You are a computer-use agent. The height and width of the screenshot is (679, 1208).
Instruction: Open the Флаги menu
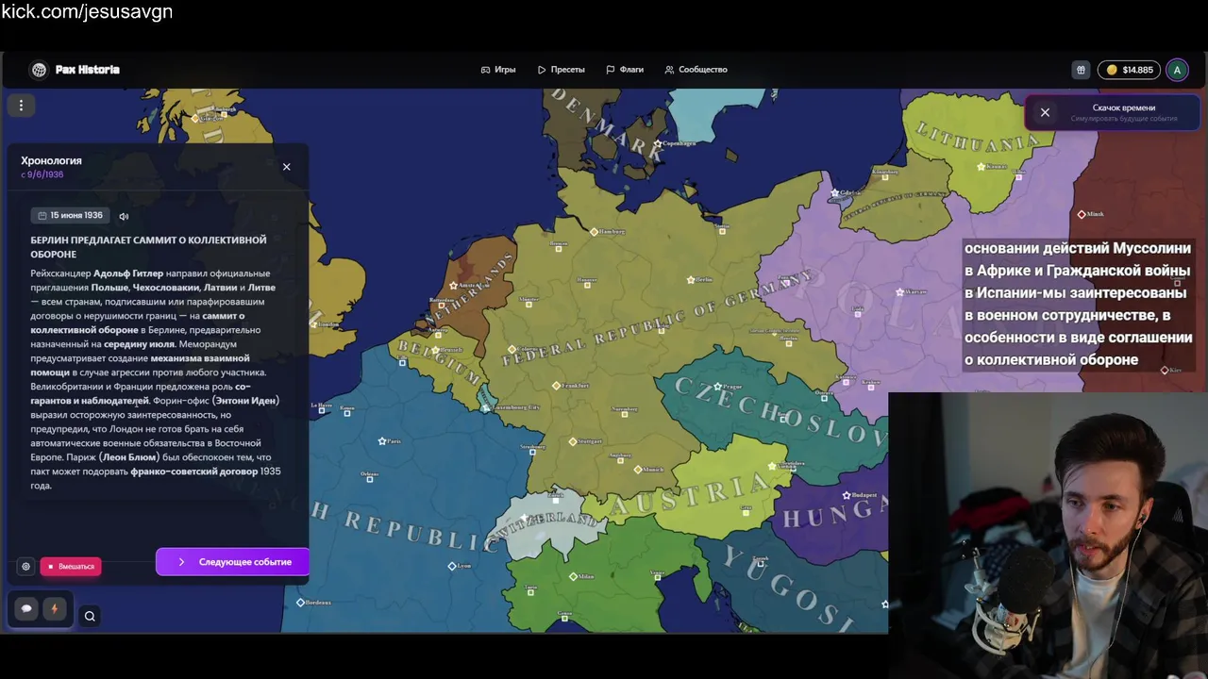(625, 70)
